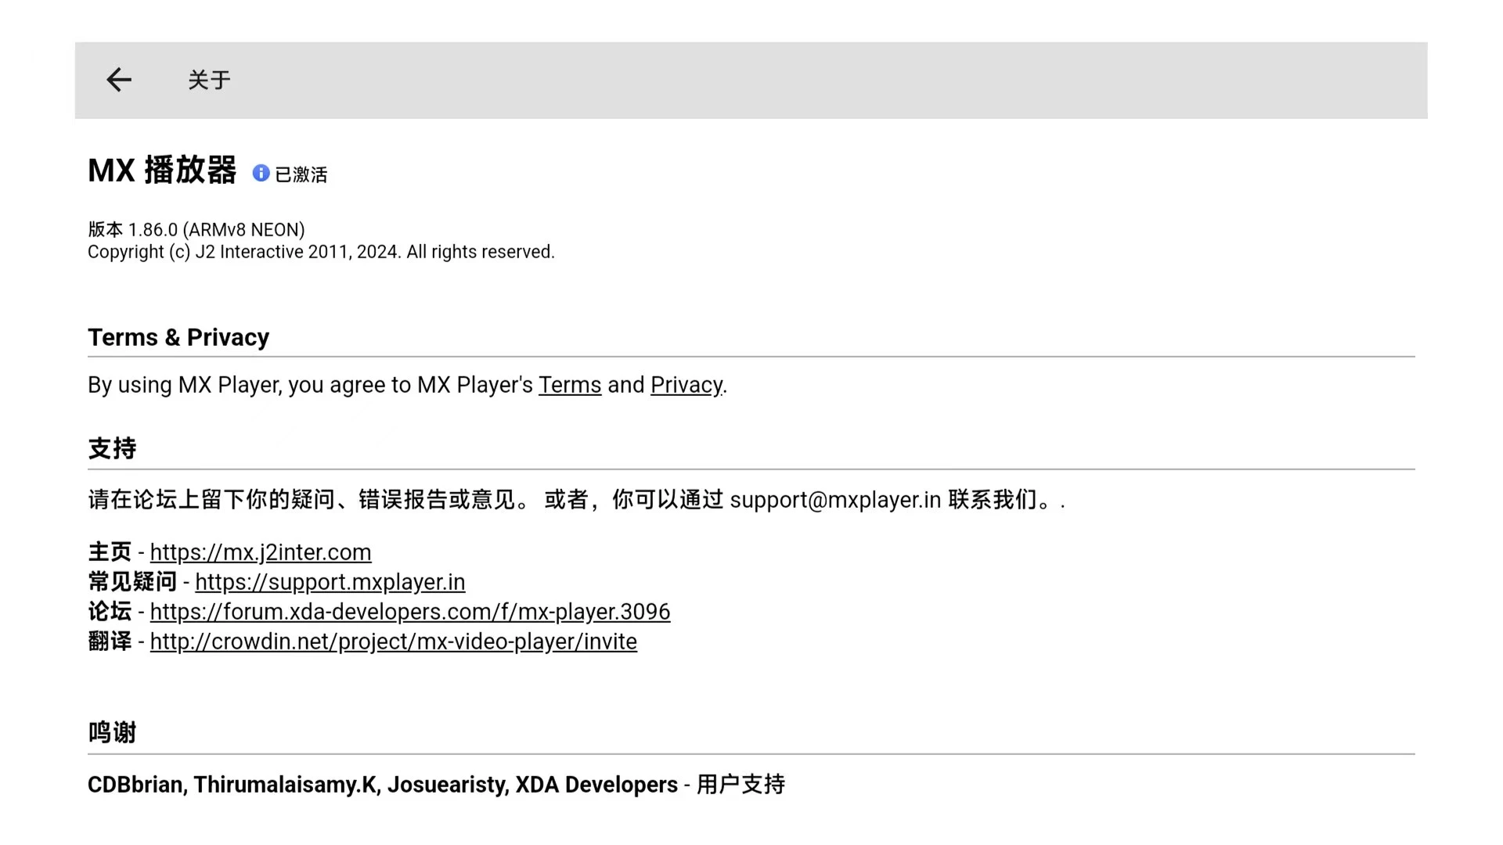1503x845 pixels.
Task: Click the 用户支持 text after credits
Action: [x=740, y=785]
